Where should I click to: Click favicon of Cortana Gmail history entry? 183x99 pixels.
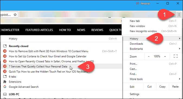point(5,56)
